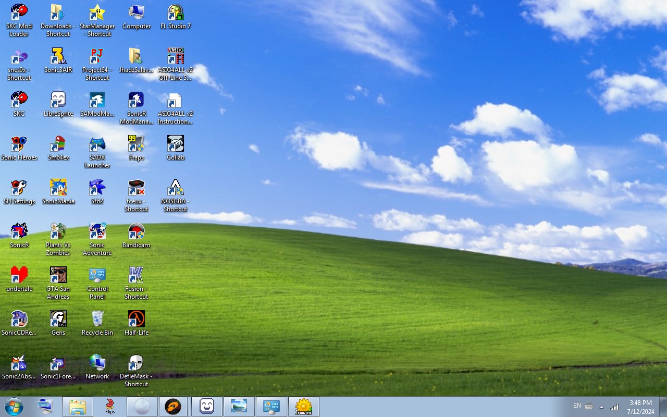The image size is (667, 417).
Task: Open the clock showing 3:48 PM
Action: [640, 407]
